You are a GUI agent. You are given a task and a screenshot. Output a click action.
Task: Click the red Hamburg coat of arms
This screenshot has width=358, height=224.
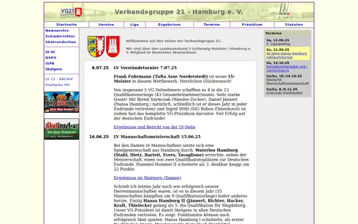point(113,47)
